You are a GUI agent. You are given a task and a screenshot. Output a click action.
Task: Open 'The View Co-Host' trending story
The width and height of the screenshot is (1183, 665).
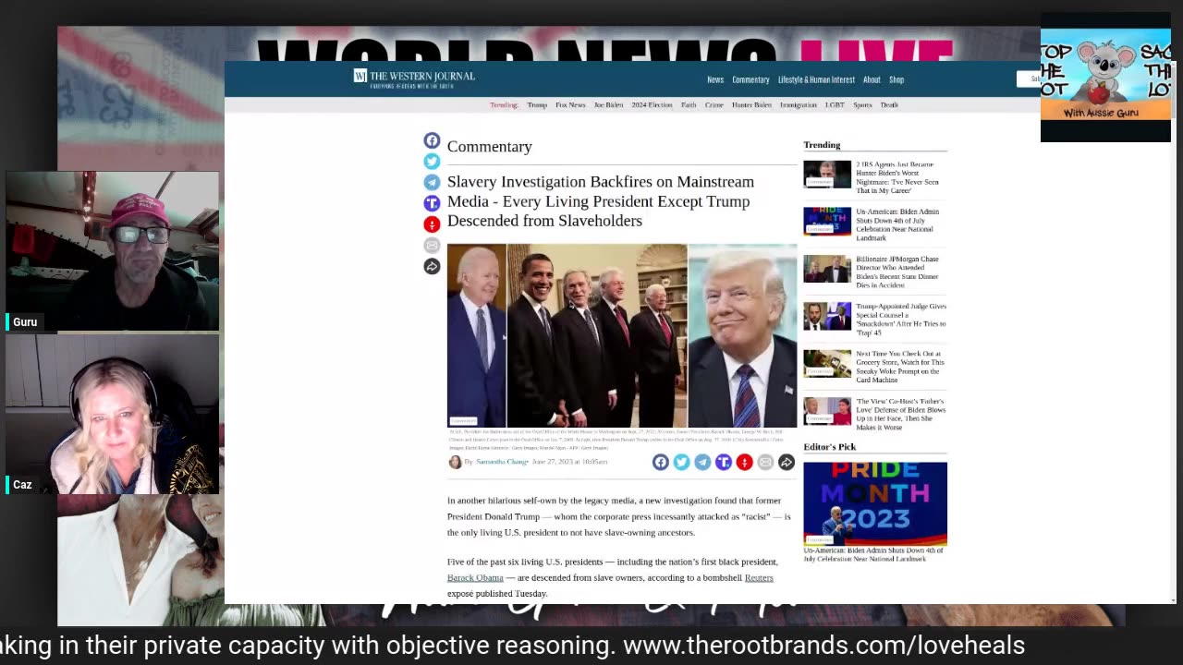point(900,414)
